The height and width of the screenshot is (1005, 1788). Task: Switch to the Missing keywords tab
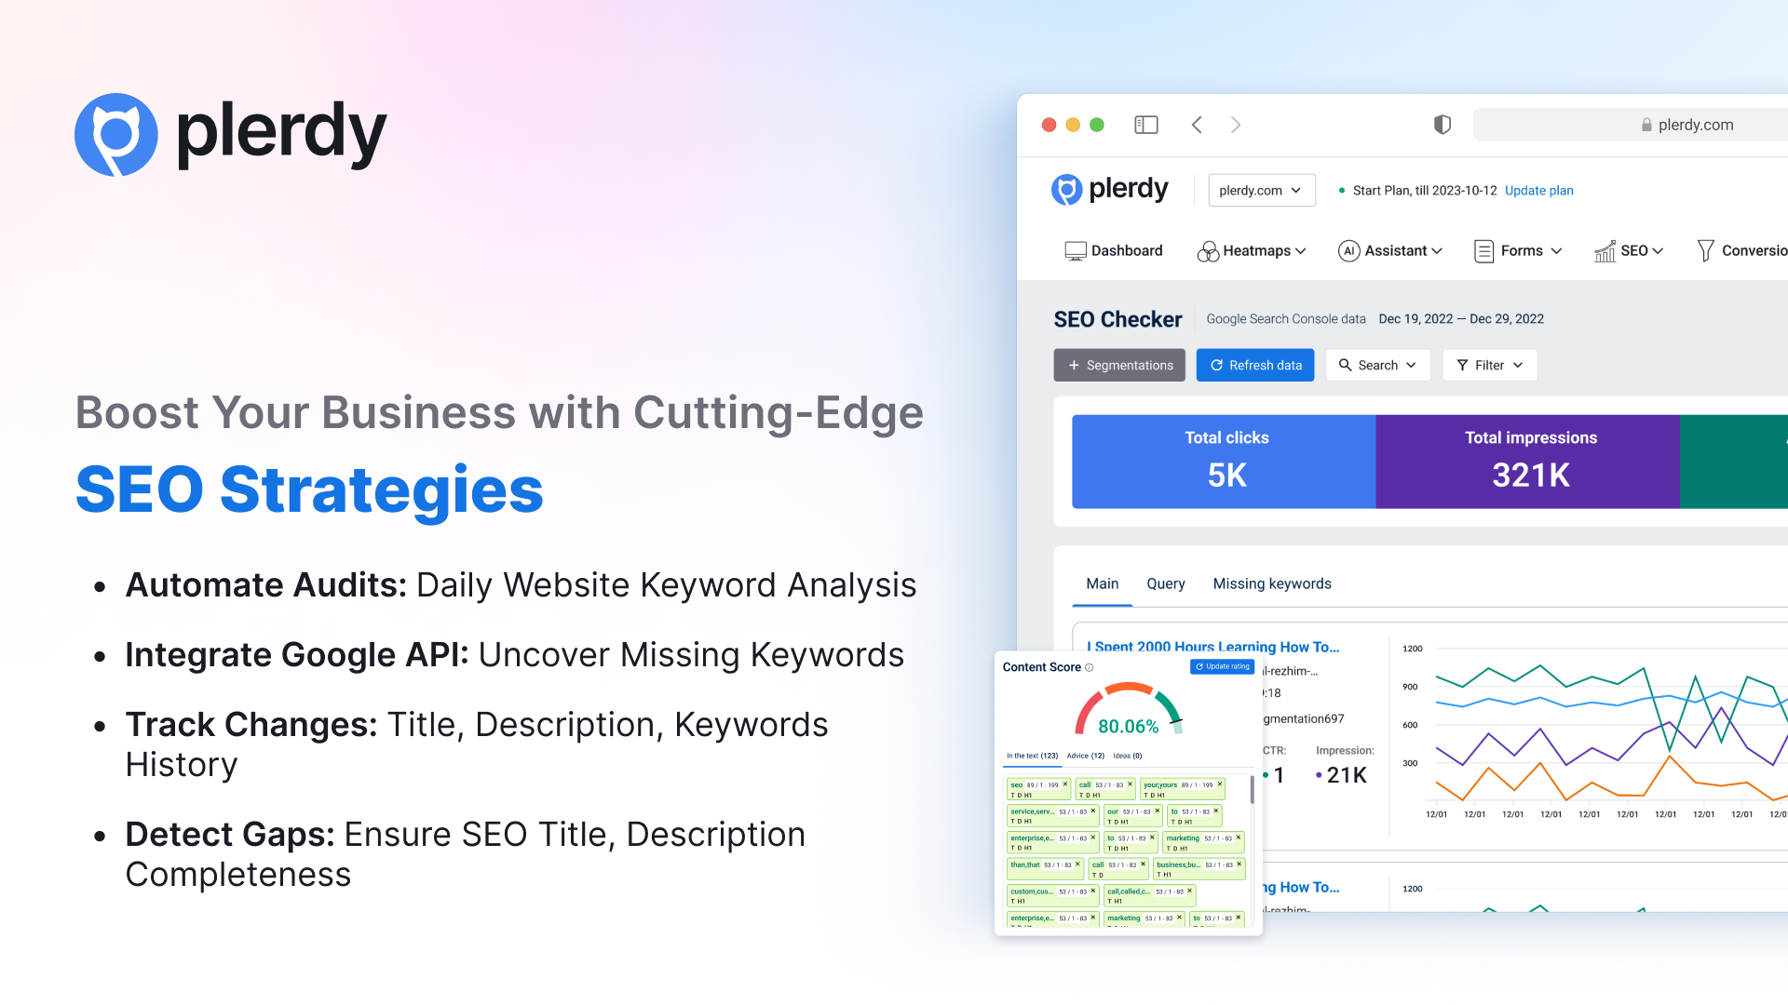coord(1271,583)
